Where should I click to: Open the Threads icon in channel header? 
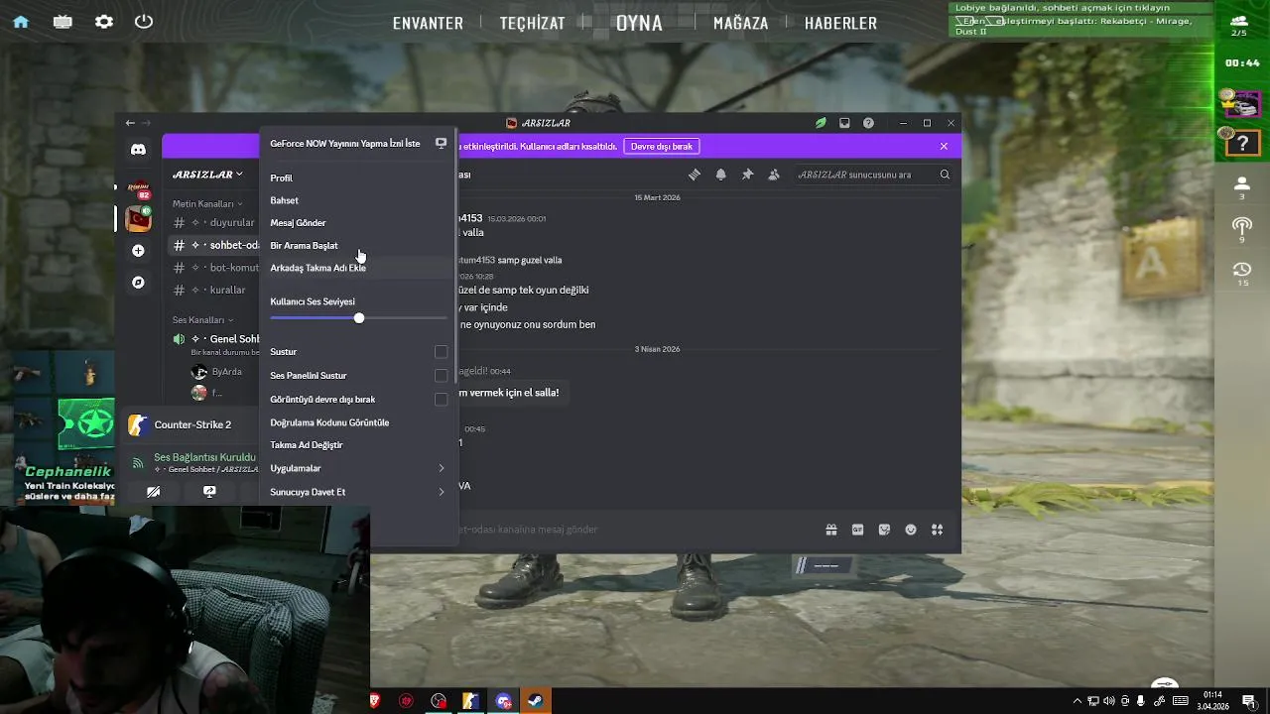tap(695, 175)
